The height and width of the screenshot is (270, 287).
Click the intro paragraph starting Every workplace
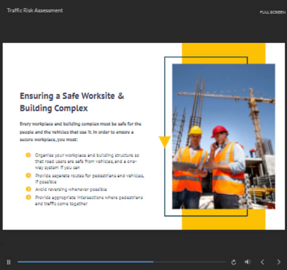coord(80,131)
